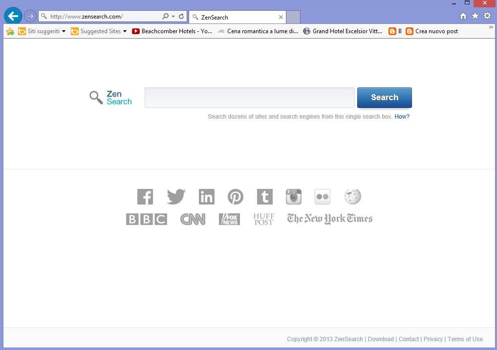
Task: Click the Facebook icon
Action: [x=145, y=197]
